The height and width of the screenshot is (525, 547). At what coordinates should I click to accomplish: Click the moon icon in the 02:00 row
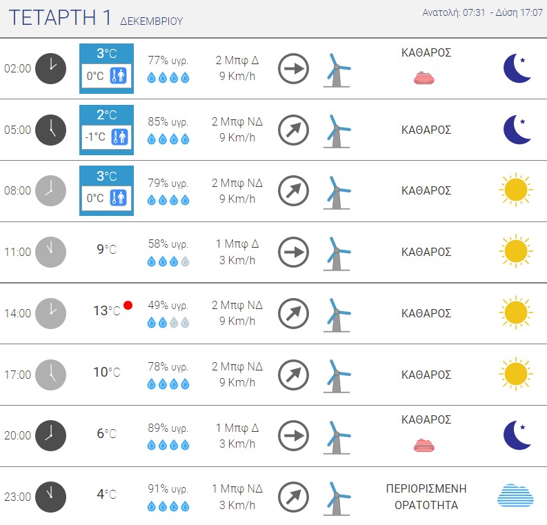(x=517, y=68)
